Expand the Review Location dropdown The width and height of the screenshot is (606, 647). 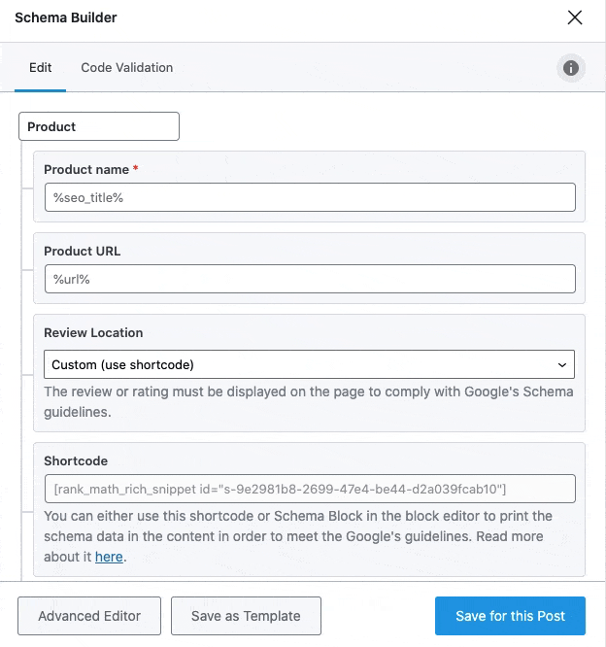(x=310, y=364)
